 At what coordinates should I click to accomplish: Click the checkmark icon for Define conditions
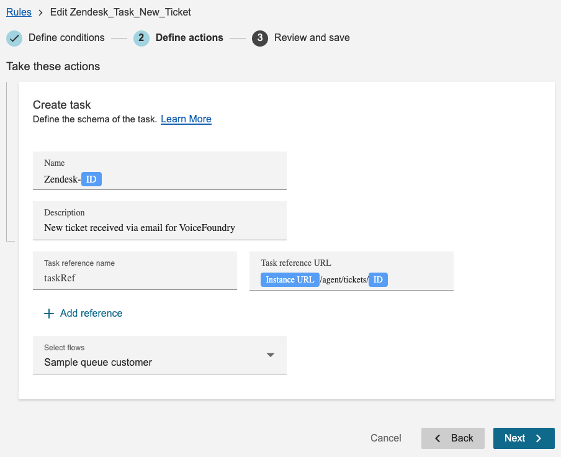[14, 38]
